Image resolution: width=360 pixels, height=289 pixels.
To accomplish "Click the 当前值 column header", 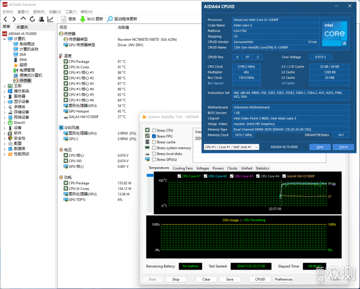I will 123,27.
